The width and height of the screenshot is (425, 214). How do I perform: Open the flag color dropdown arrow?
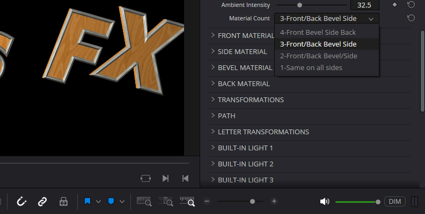pyautogui.click(x=98, y=202)
